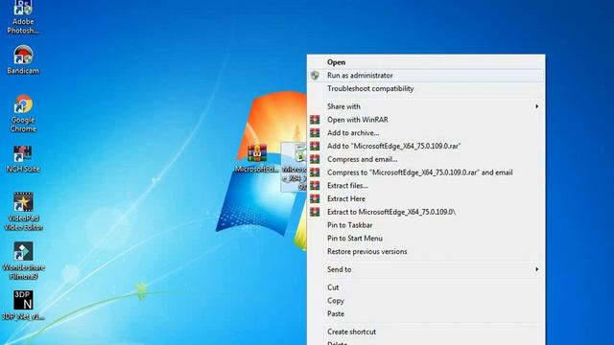Select Pin to Start Menu

(426, 239)
